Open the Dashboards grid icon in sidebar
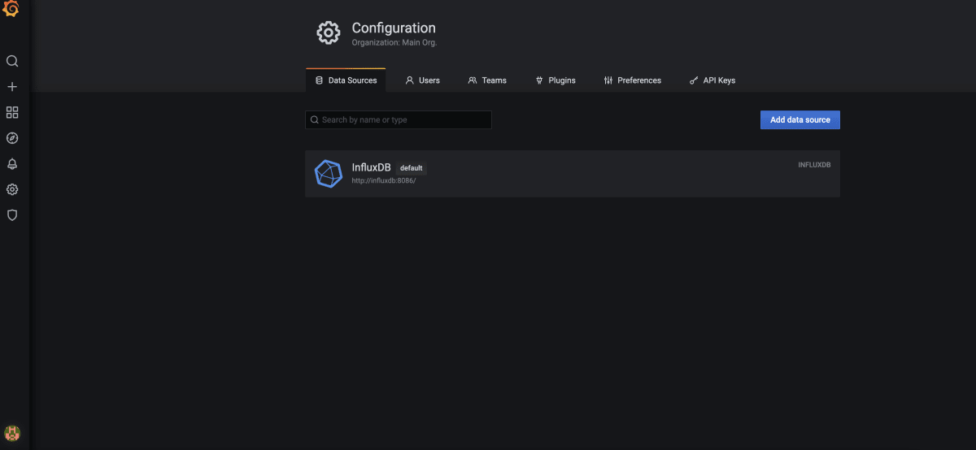The height and width of the screenshot is (450, 976). (x=12, y=112)
